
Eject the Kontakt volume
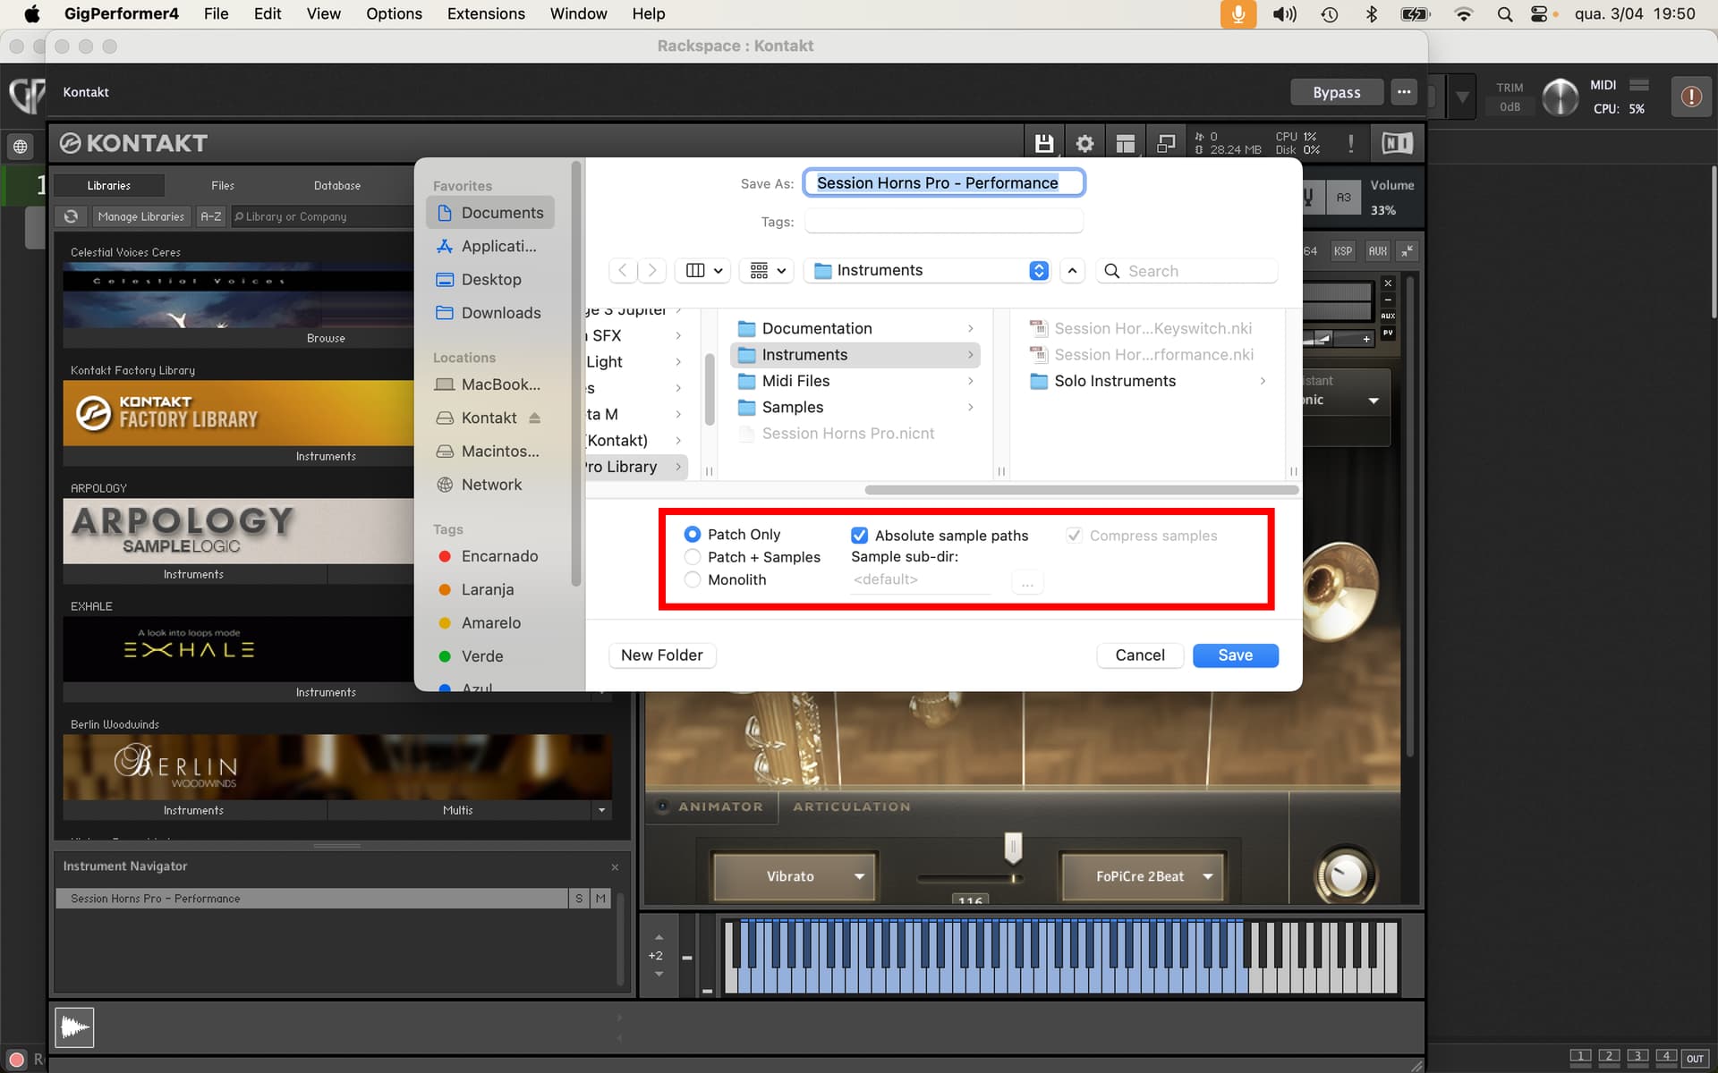[535, 418]
